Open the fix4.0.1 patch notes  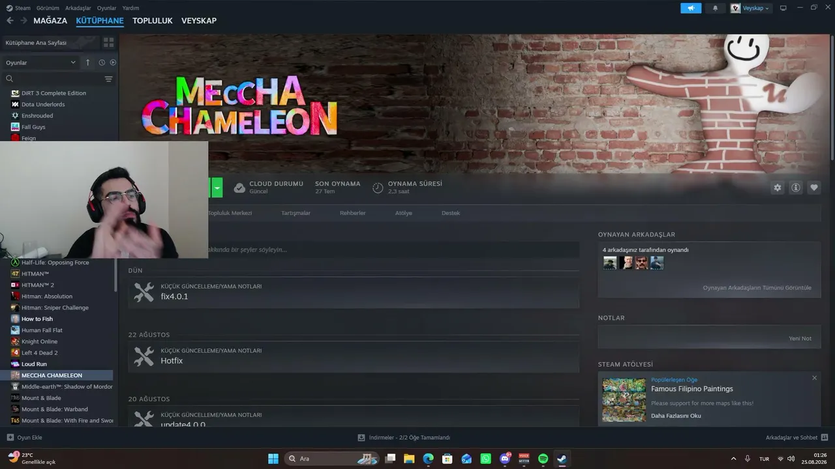tap(354, 292)
